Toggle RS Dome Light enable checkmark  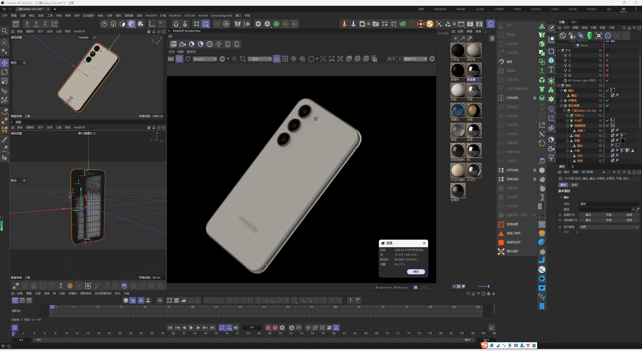pyautogui.click(x=607, y=80)
